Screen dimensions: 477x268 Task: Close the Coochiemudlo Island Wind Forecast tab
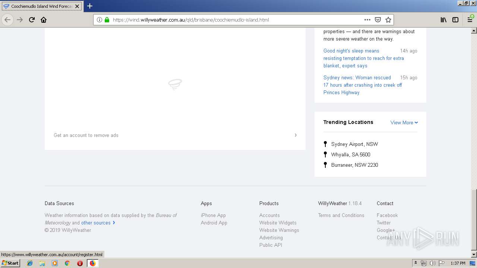click(77, 6)
